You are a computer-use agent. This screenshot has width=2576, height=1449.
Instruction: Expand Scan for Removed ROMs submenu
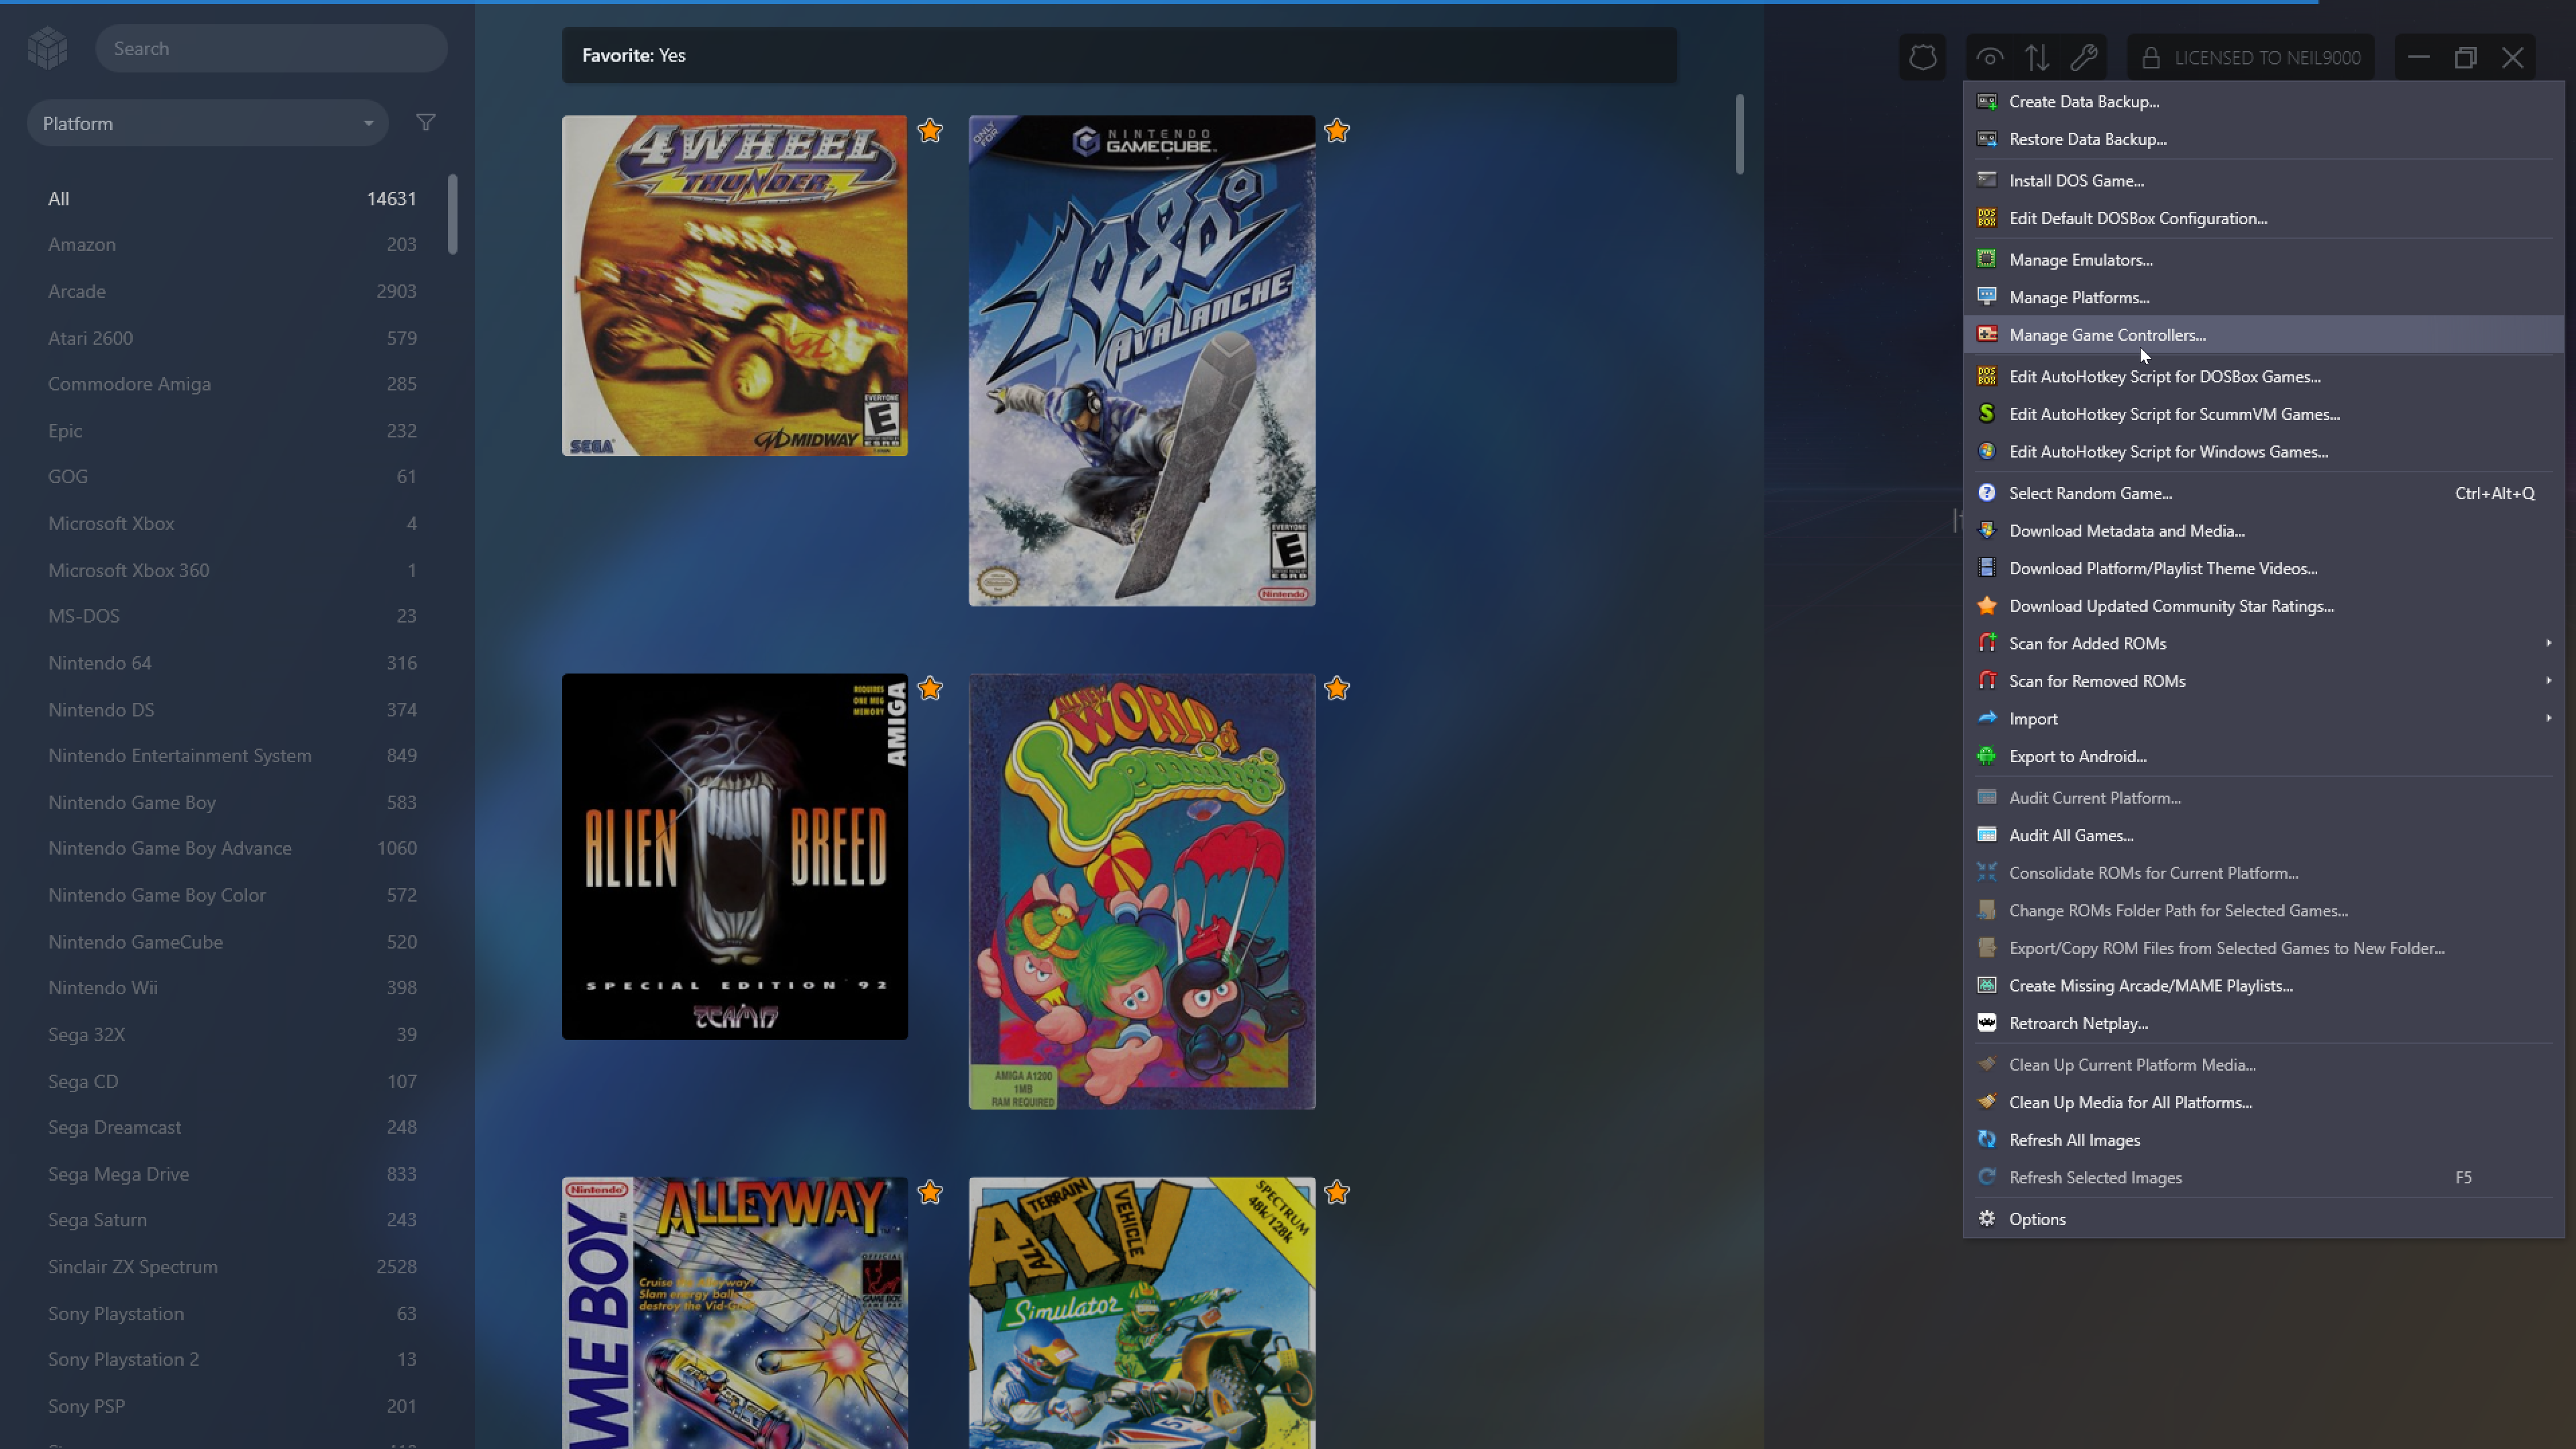2264,681
